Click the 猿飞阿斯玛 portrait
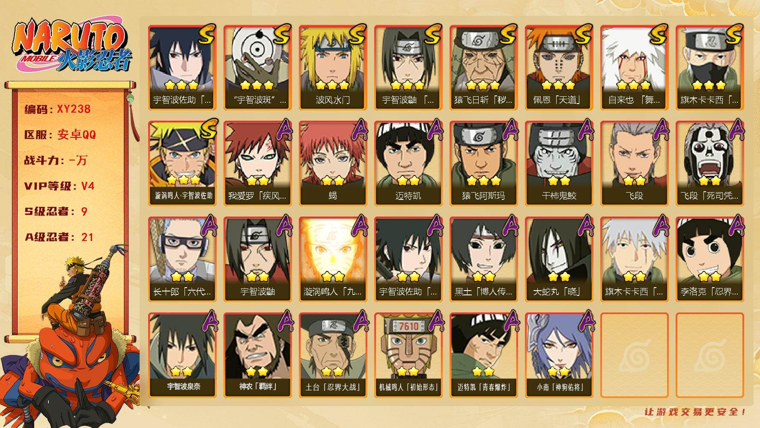 point(483,163)
